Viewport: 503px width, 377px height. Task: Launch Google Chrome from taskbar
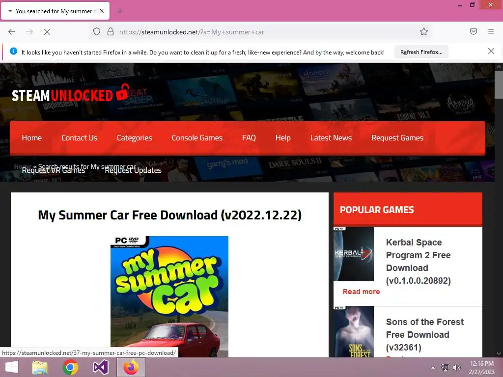tap(70, 367)
